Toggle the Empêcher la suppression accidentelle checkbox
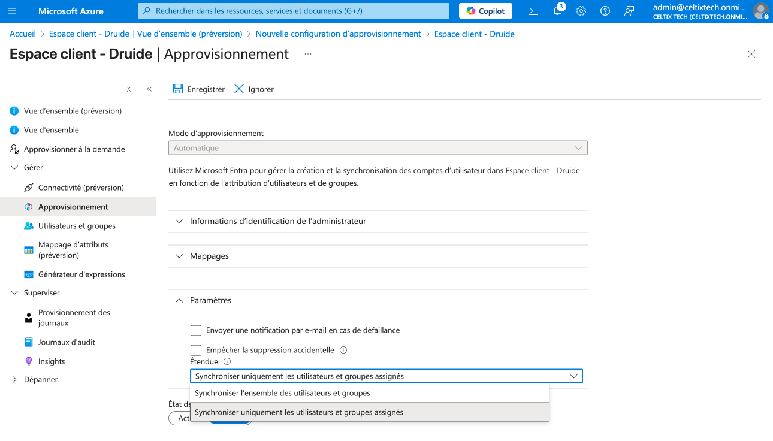This screenshot has width=773, height=441. (196, 350)
